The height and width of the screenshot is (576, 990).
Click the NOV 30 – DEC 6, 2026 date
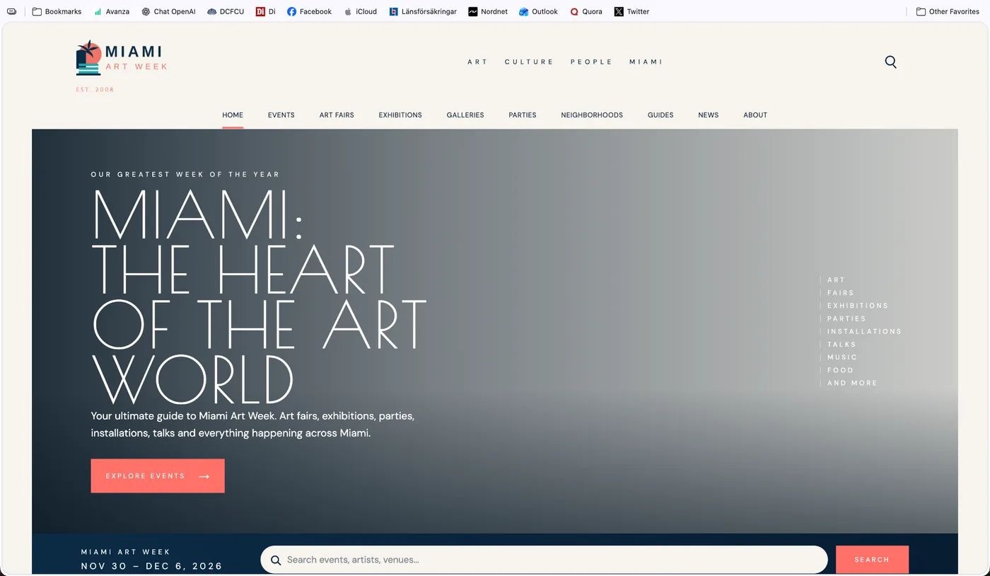(x=151, y=566)
